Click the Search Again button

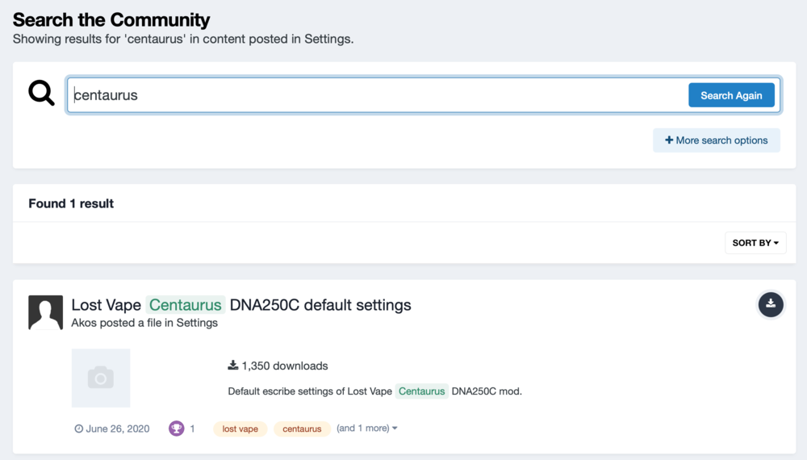(x=731, y=95)
